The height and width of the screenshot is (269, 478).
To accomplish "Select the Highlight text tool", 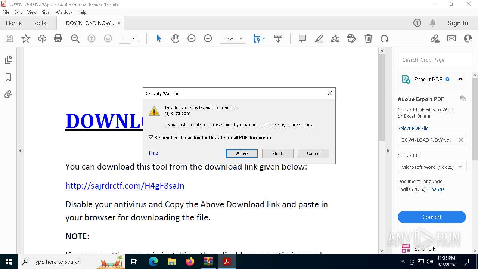I will coord(319,38).
